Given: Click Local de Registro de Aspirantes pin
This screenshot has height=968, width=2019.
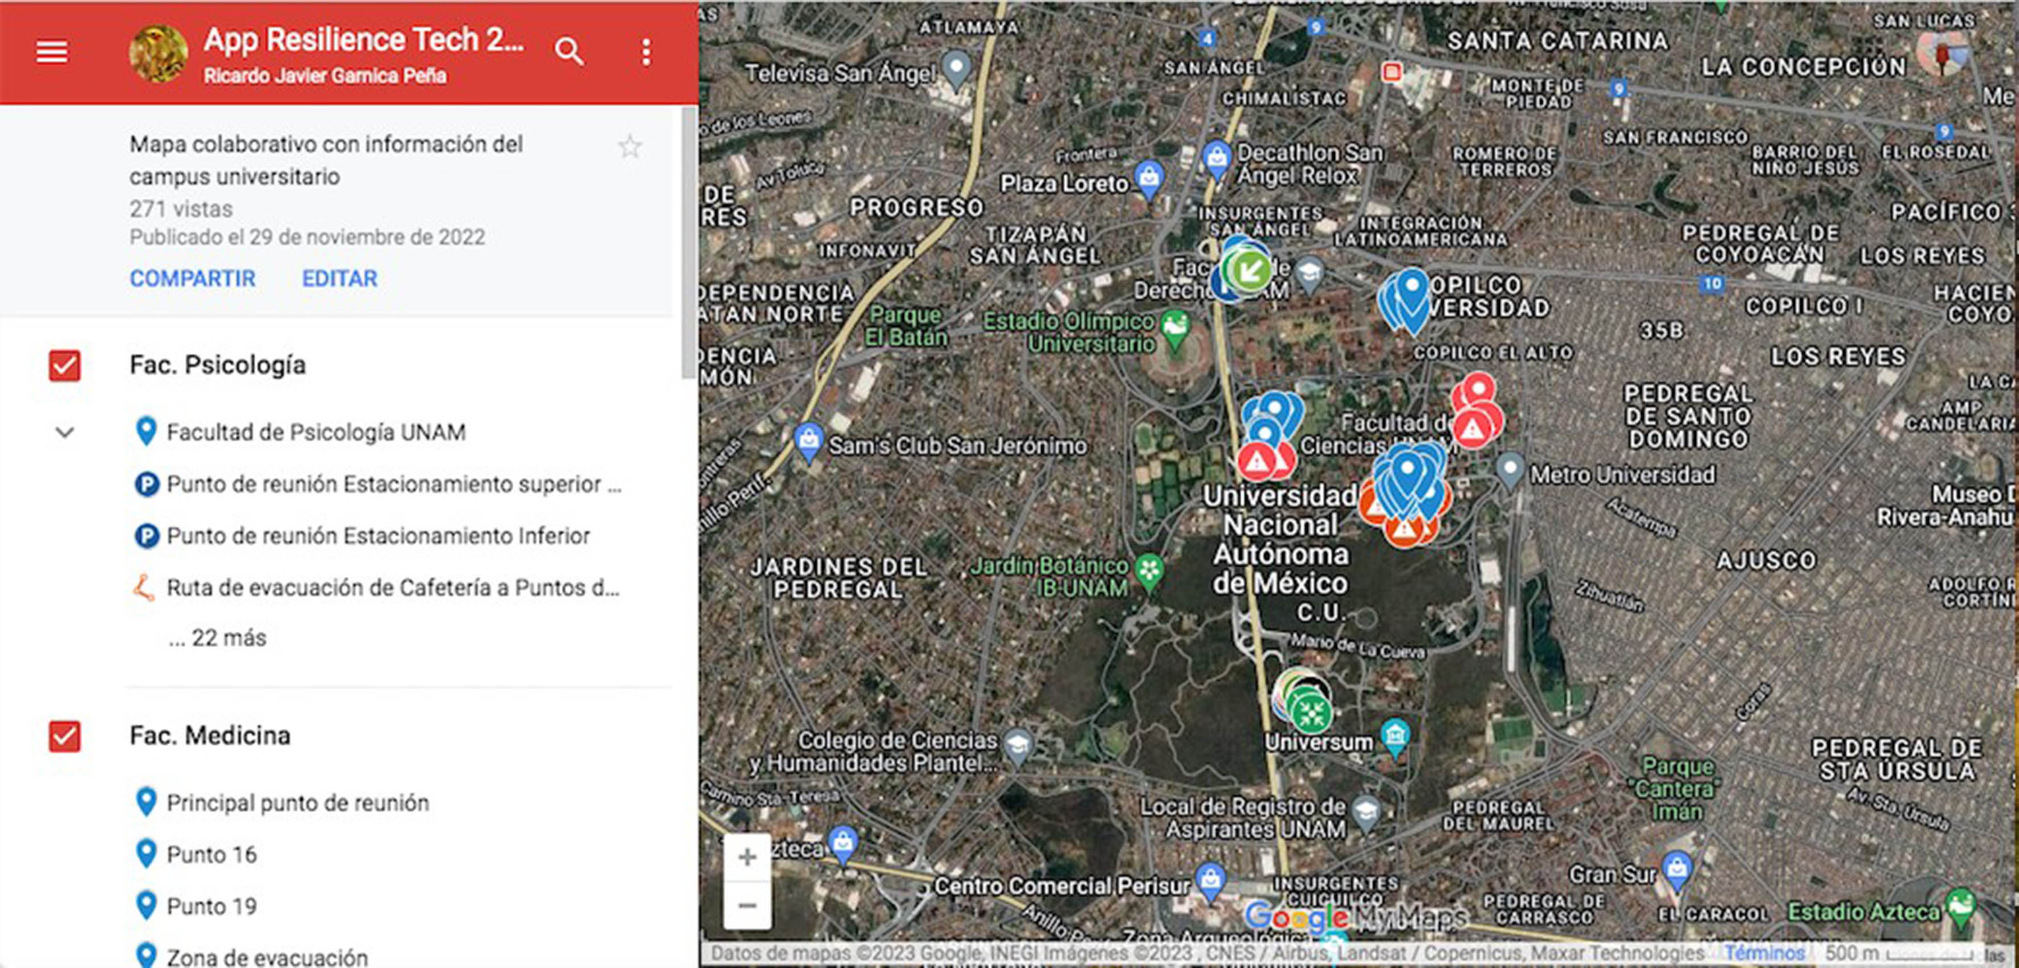Looking at the screenshot, I should point(1366,811).
